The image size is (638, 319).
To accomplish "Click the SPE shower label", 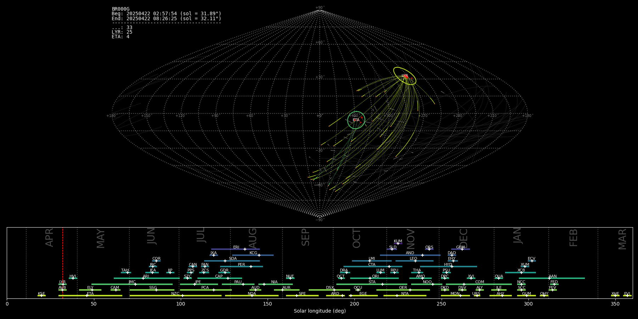I will (302, 294).
